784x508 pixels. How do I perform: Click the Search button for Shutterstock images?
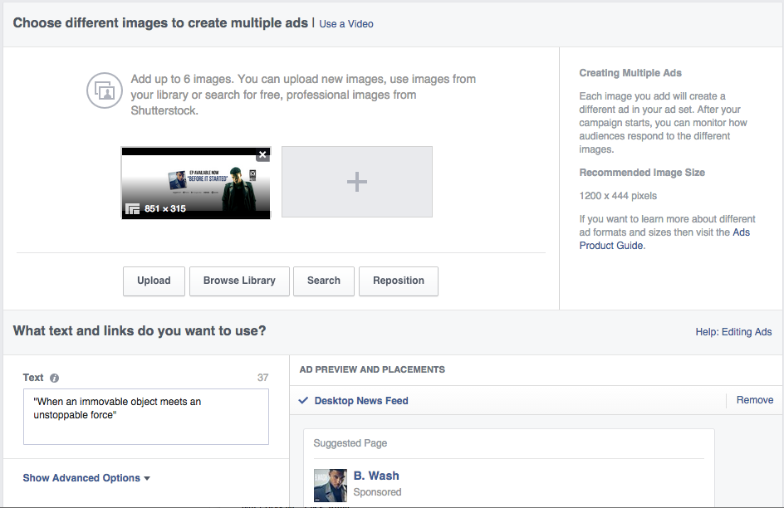(x=324, y=281)
